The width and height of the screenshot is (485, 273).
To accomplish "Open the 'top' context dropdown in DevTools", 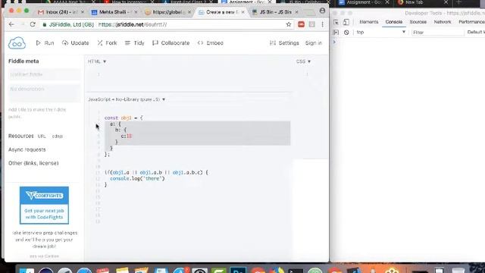I will (x=380, y=32).
